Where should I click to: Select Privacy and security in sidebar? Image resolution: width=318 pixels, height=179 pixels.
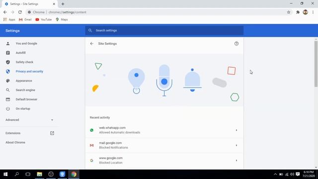point(29,72)
